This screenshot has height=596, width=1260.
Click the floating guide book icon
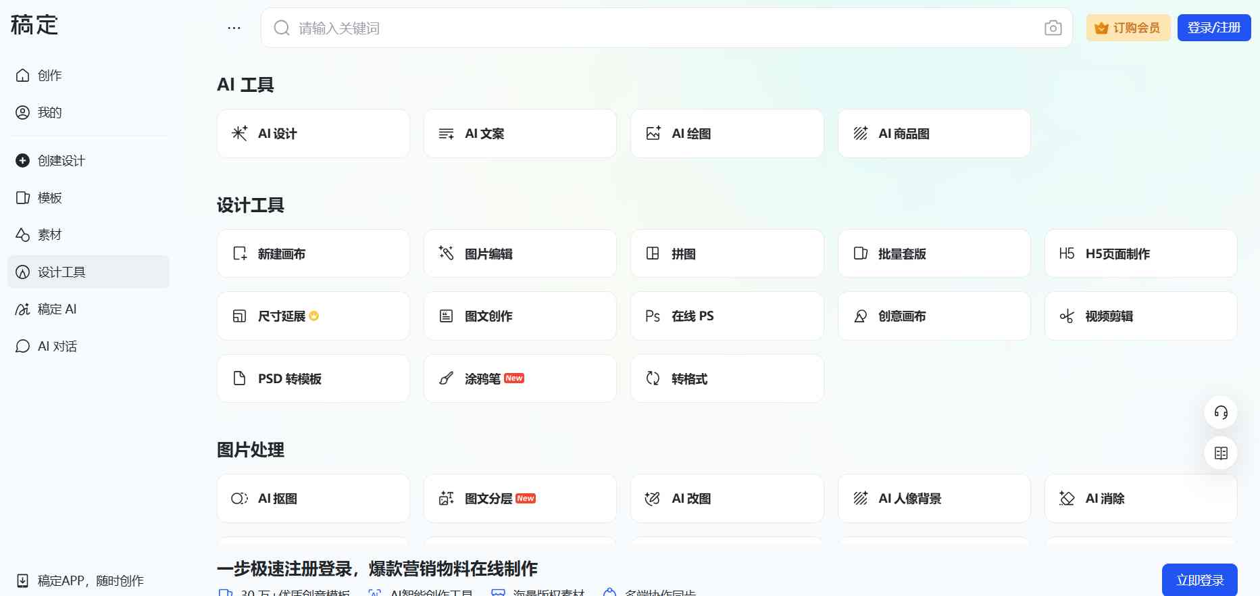click(x=1220, y=453)
